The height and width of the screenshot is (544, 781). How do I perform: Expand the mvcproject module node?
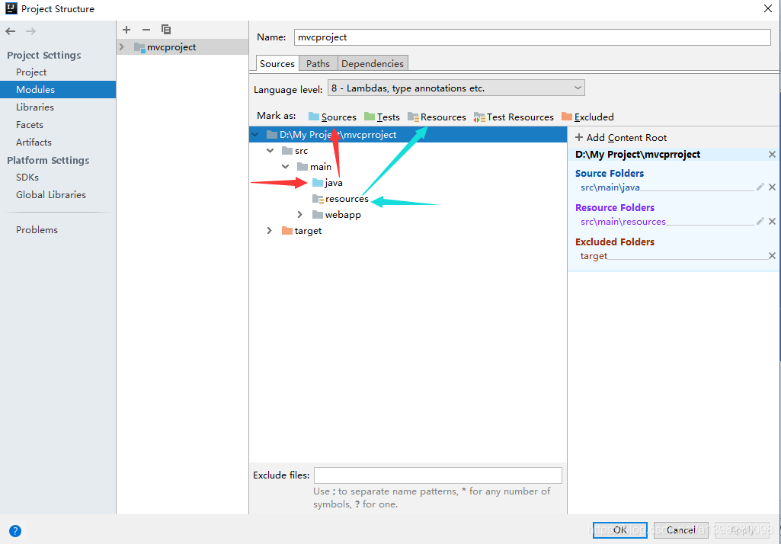[x=122, y=46]
